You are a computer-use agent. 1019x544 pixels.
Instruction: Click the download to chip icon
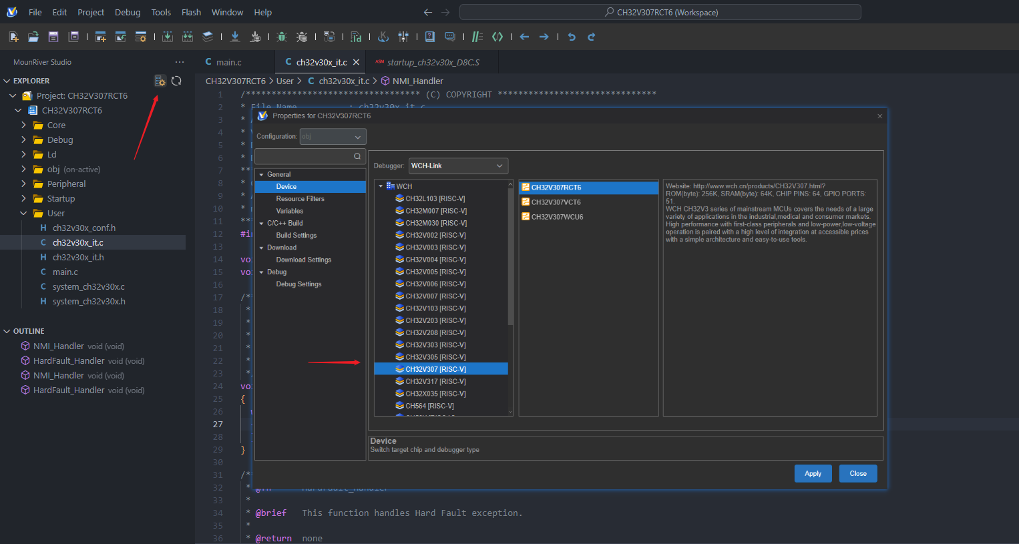235,37
